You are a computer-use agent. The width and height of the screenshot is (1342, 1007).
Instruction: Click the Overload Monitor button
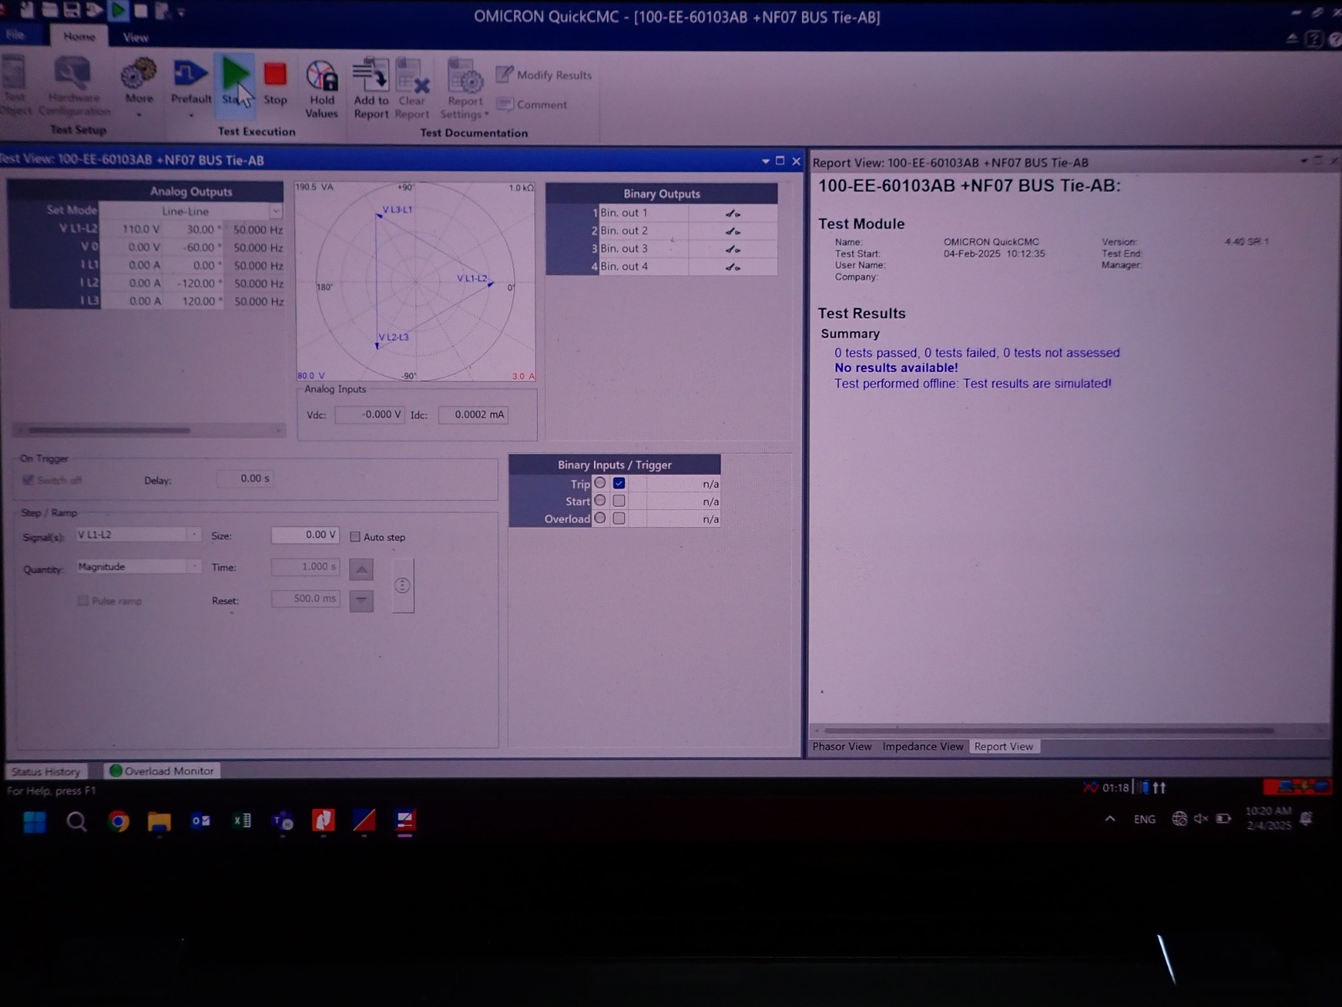162,770
